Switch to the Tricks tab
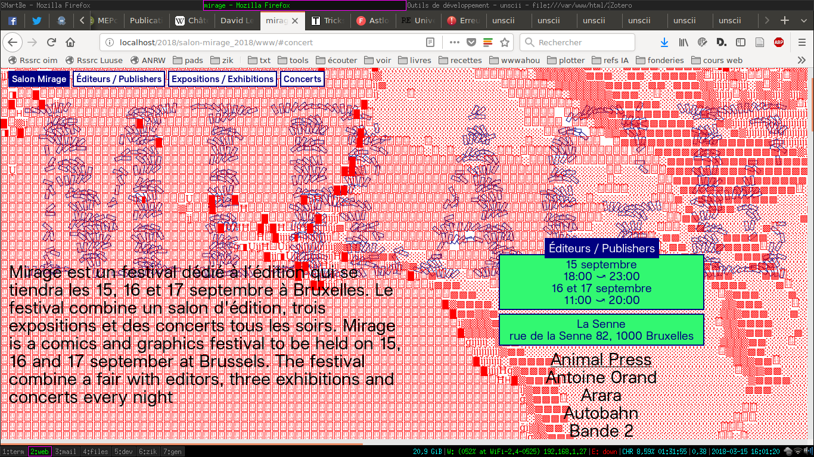This screenshot has width=814, height=457. (x=328, y=20)
